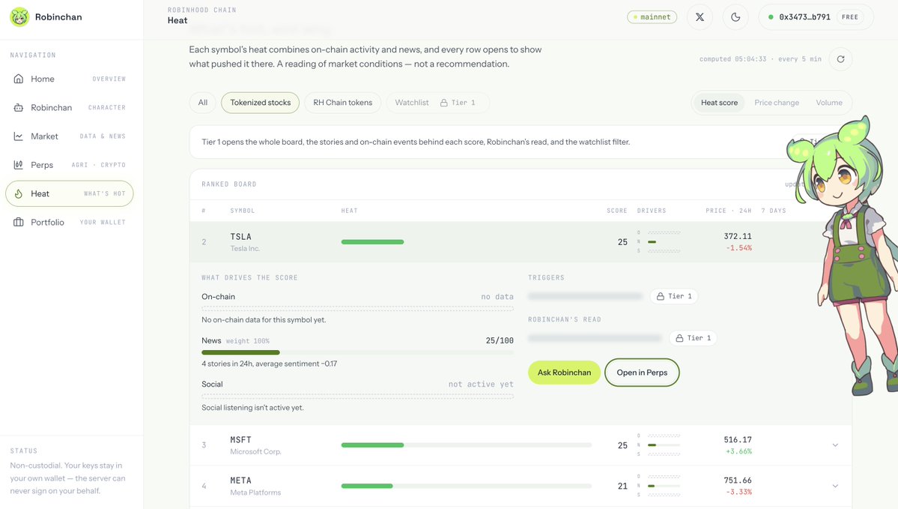The width and height of the screenshot is (898, 509).
Task: Sort by Price change
Action: (777, 103)
